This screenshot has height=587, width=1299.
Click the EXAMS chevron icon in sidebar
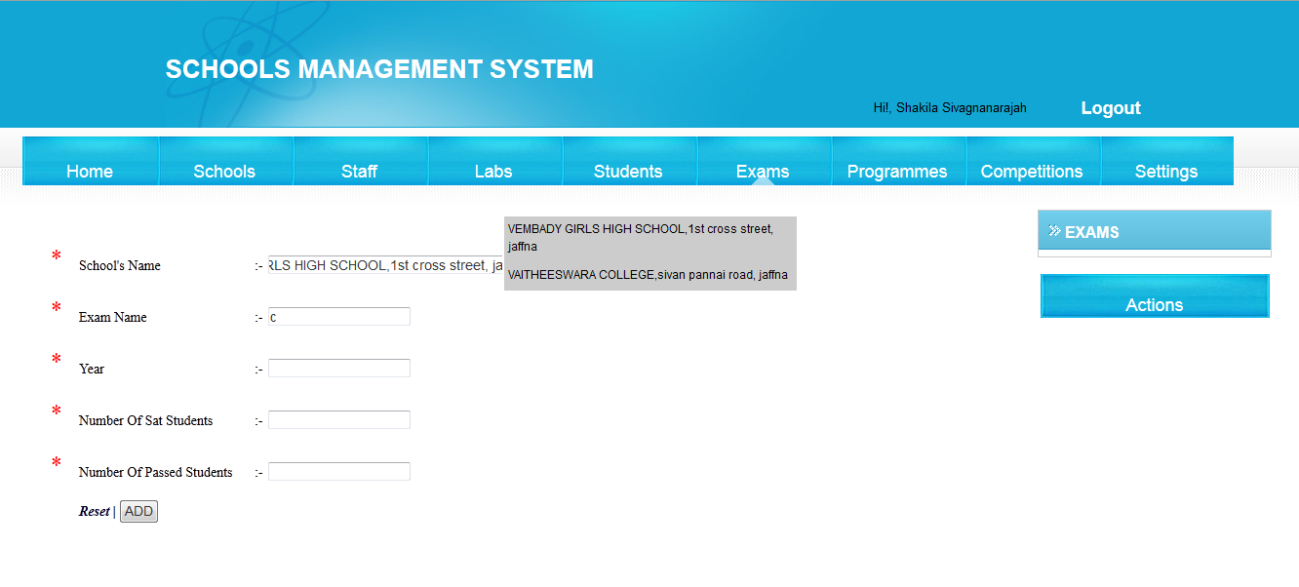pyautogui.click(x=1053, y=230)
